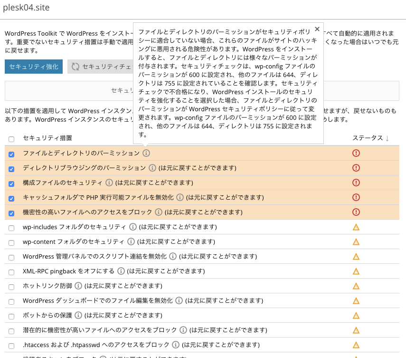406x358 pixels.
Task: Check the WordPress ダッシュボードでのファイル編集を無効化 checkbox
Action: (x=11, y=300)
